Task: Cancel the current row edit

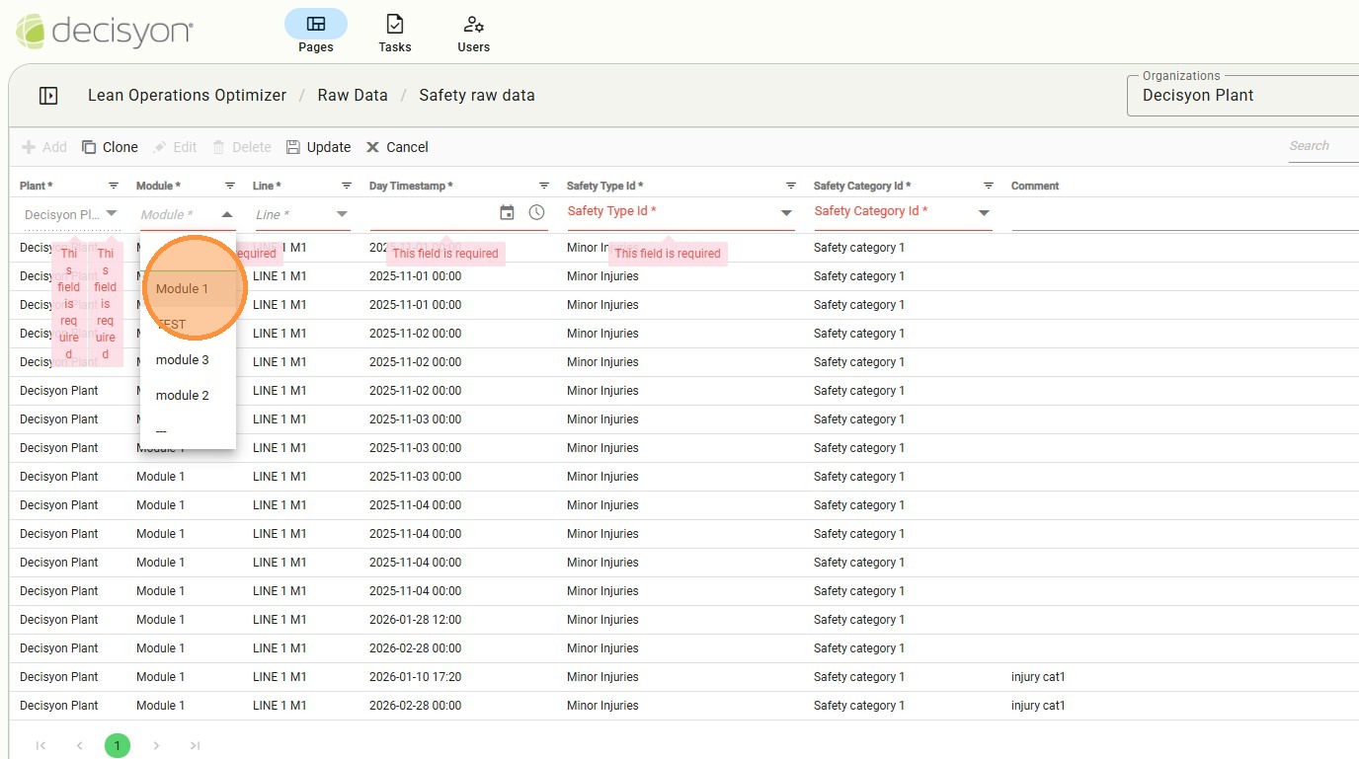Action: pos(397,147)
